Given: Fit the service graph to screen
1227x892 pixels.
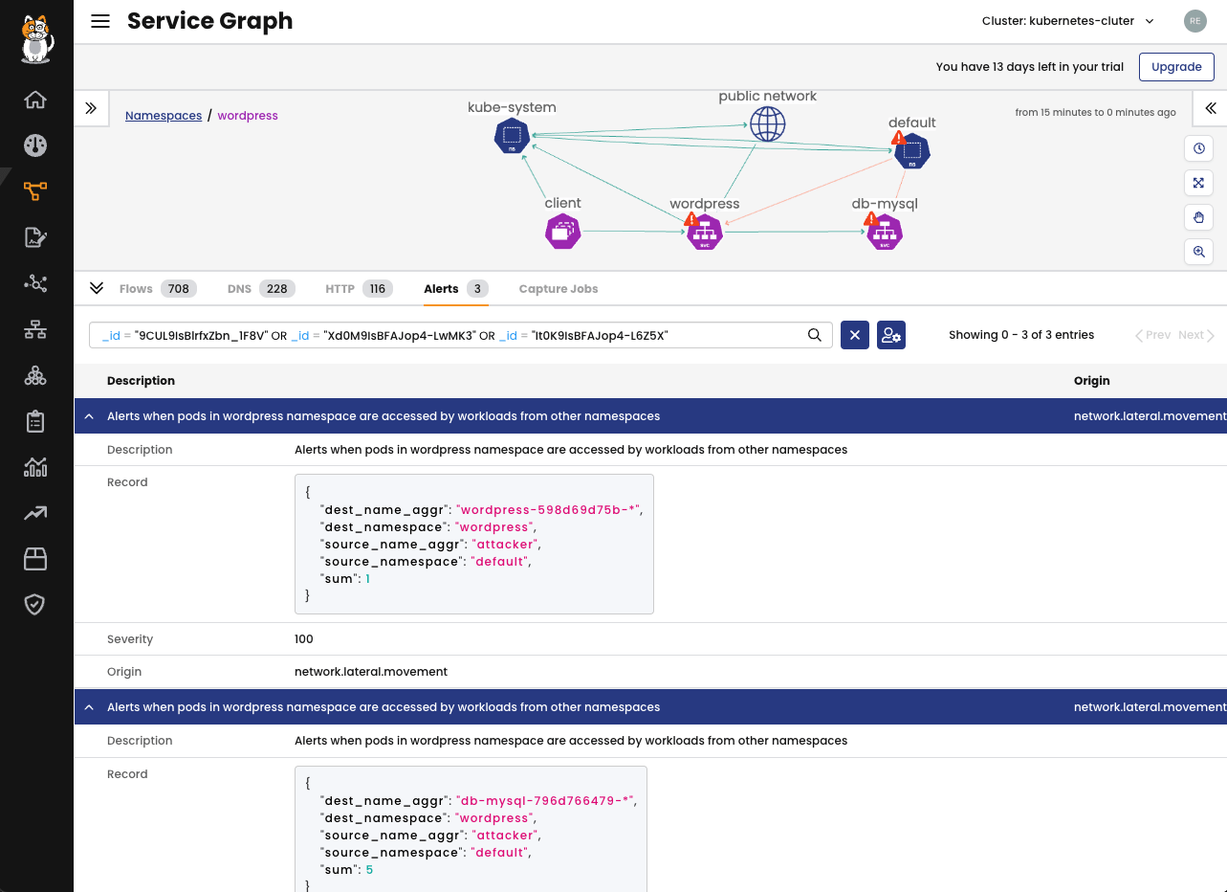Looking at the screenshot, I should [x=1198, y=183].
